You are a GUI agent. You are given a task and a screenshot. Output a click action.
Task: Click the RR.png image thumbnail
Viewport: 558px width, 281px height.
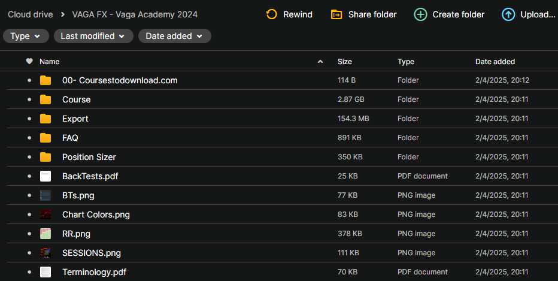click(x=45, y=234)
